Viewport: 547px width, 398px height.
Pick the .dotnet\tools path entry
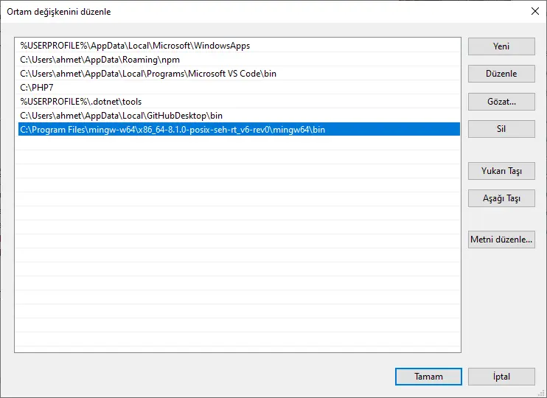(x=81, y=102)
